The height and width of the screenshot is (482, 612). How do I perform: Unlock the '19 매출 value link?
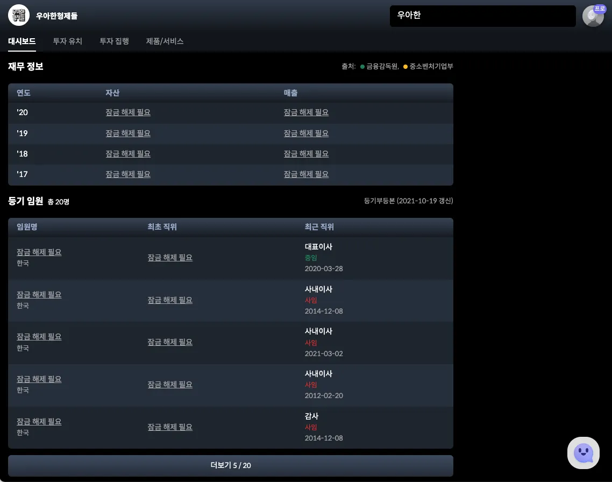306,133
